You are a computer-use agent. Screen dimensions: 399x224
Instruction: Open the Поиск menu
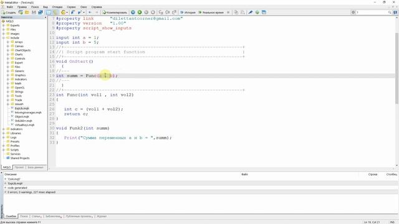point(35,7)
